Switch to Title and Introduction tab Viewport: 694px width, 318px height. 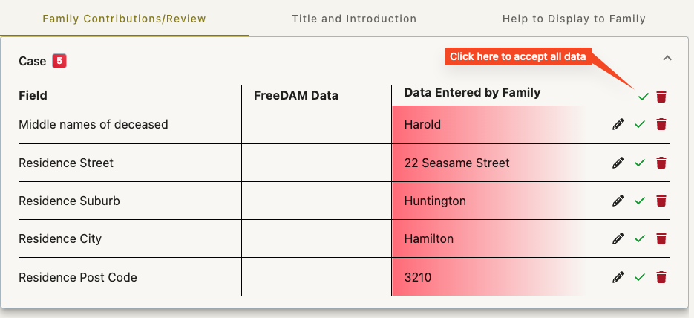click(x=354, y=19)
